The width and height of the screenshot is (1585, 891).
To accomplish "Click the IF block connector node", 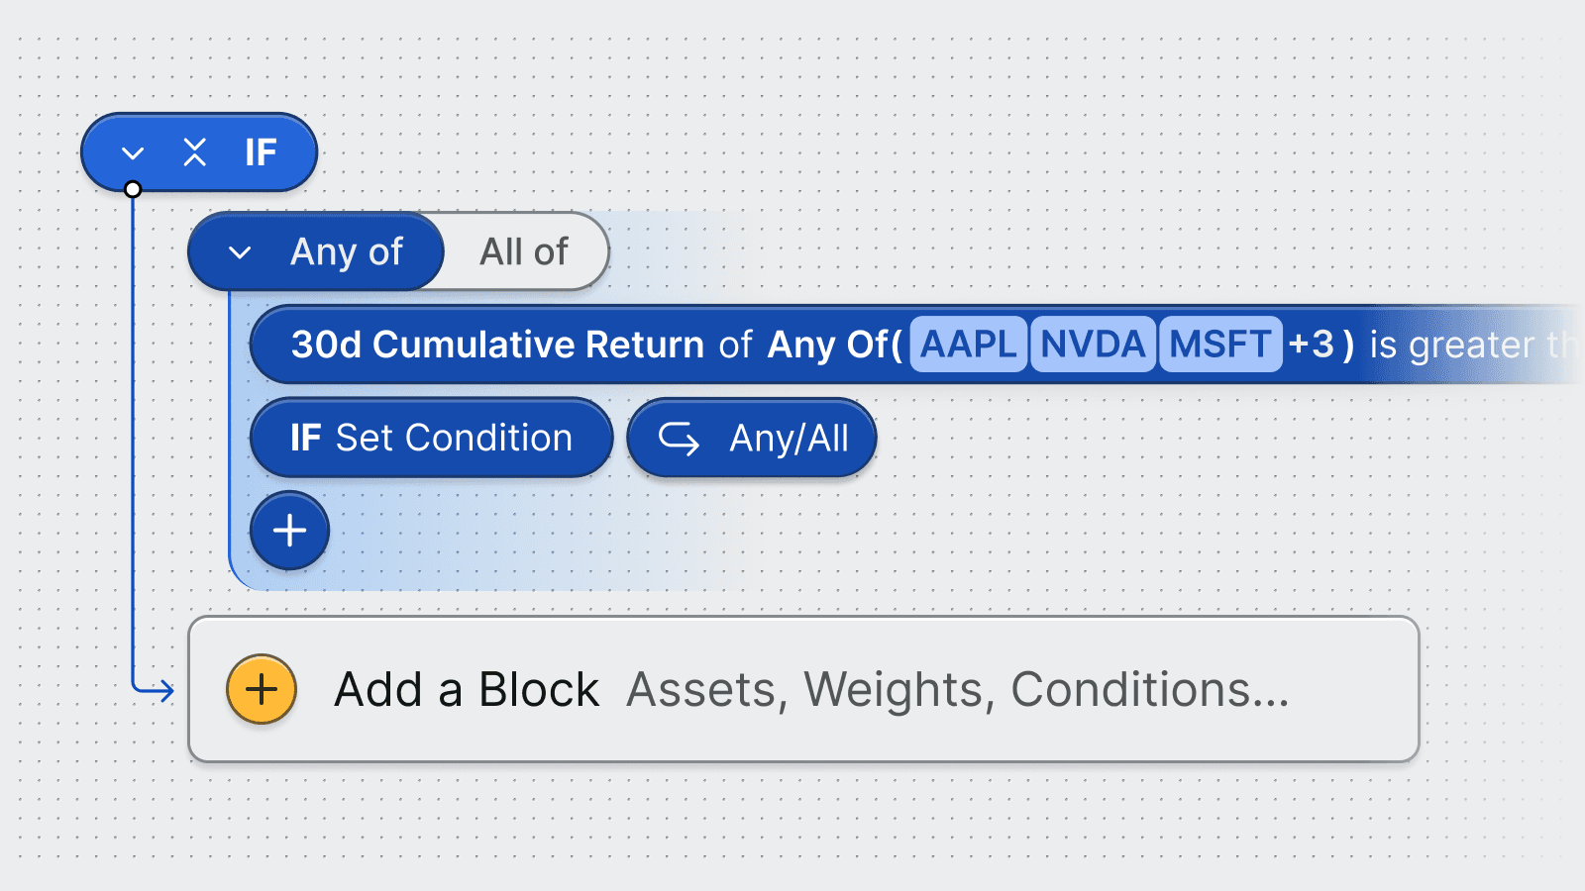I will click(x=133, y=189).
